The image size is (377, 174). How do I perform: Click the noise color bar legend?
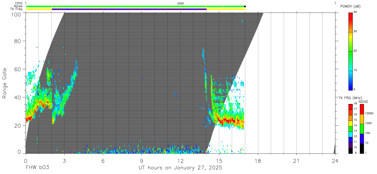(362, 129)
